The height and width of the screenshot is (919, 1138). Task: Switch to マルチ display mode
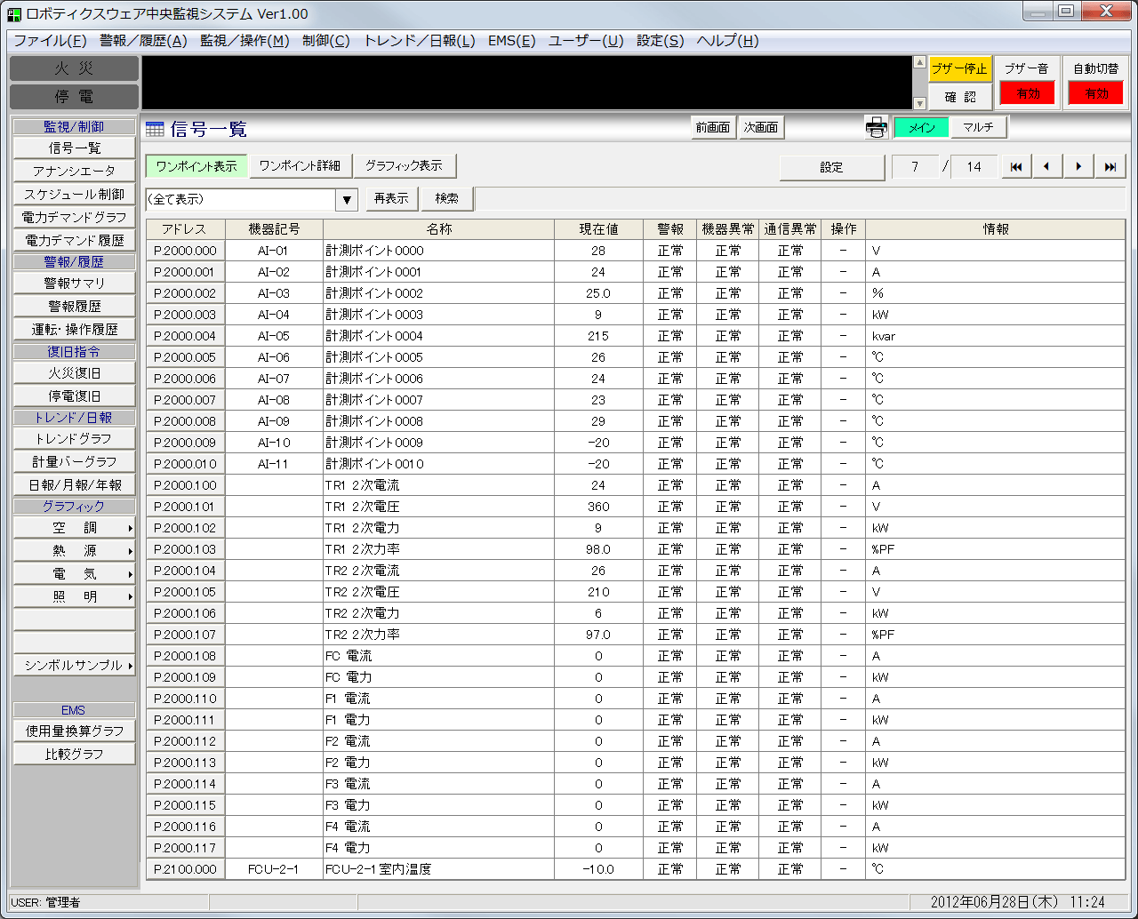point(978,128)
